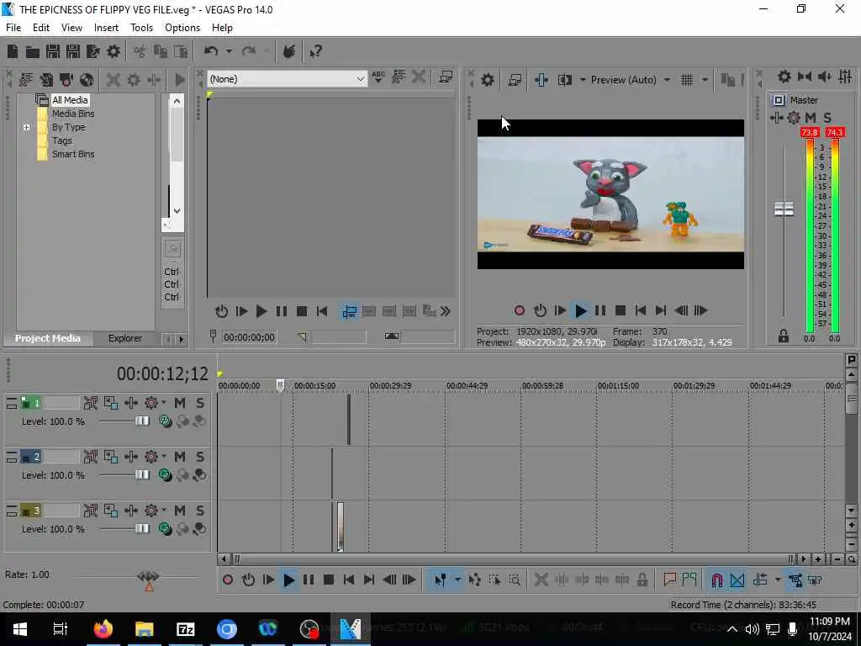The height and width of the screenshot is (646, 861).
Task: Open the Split Screen View dropdown arrow
Action: pos(582,80)
